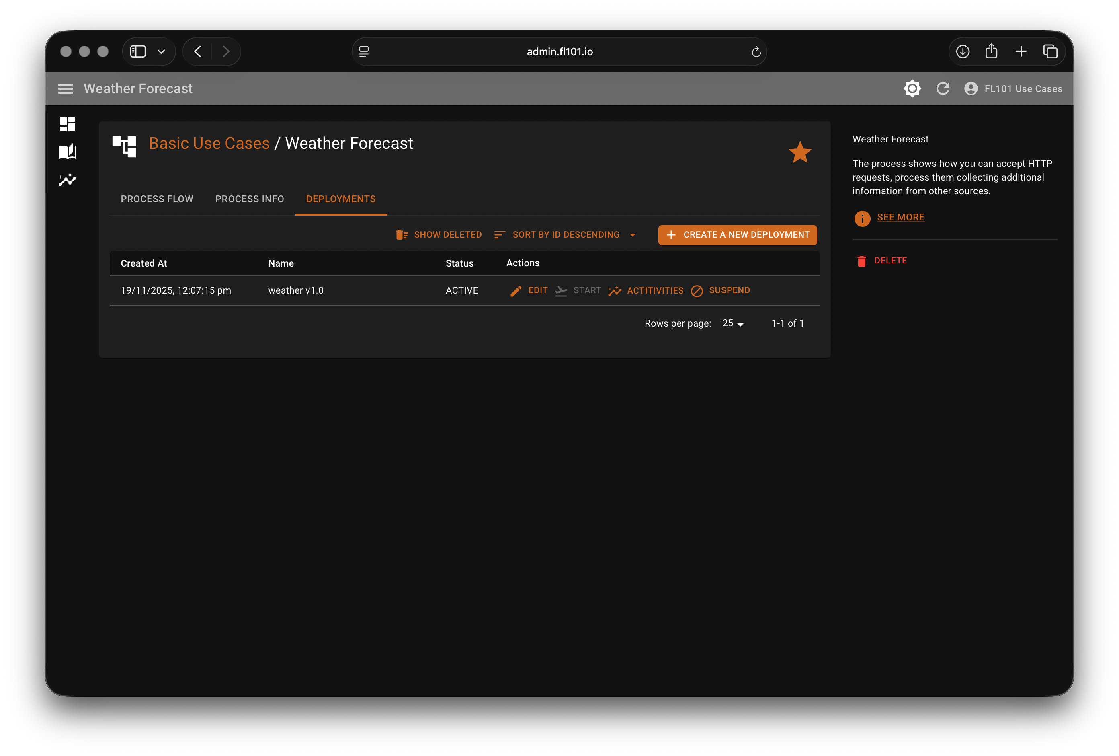Screen dimensions: 1119x756
Task: Suspend the weather v1.0 deployment
Action: coord(720,290)
